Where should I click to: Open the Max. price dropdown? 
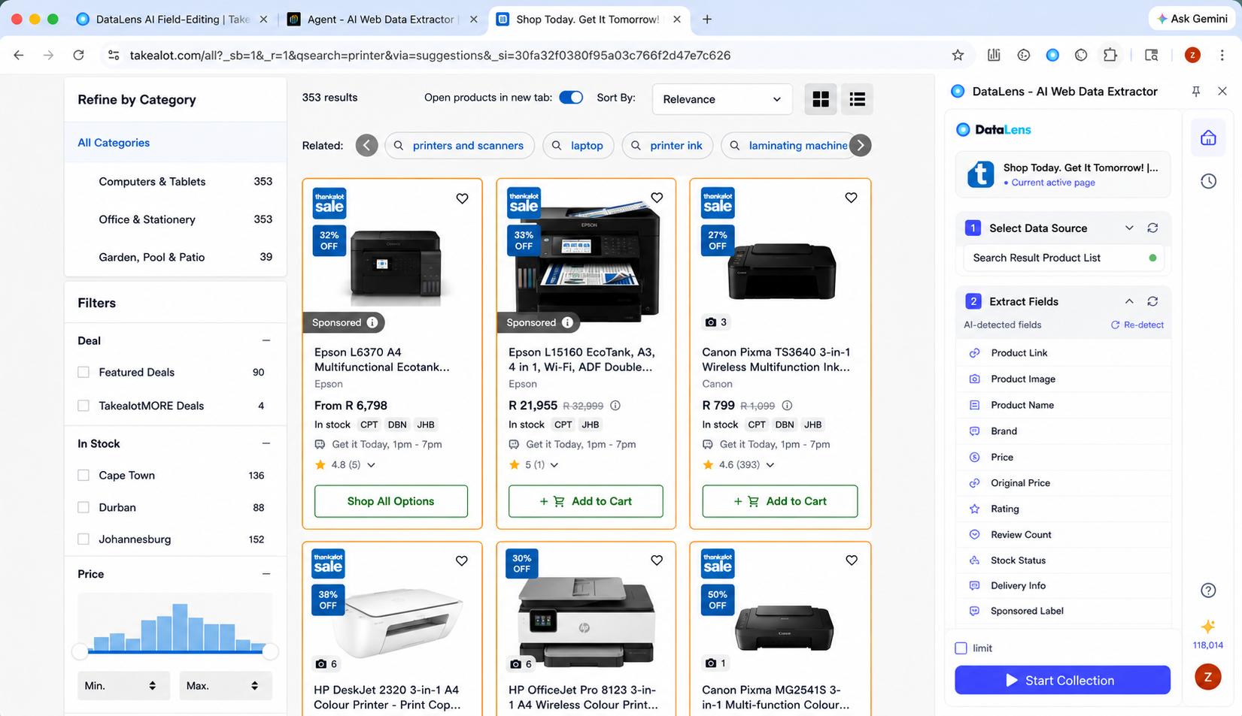tap(225, 686)
